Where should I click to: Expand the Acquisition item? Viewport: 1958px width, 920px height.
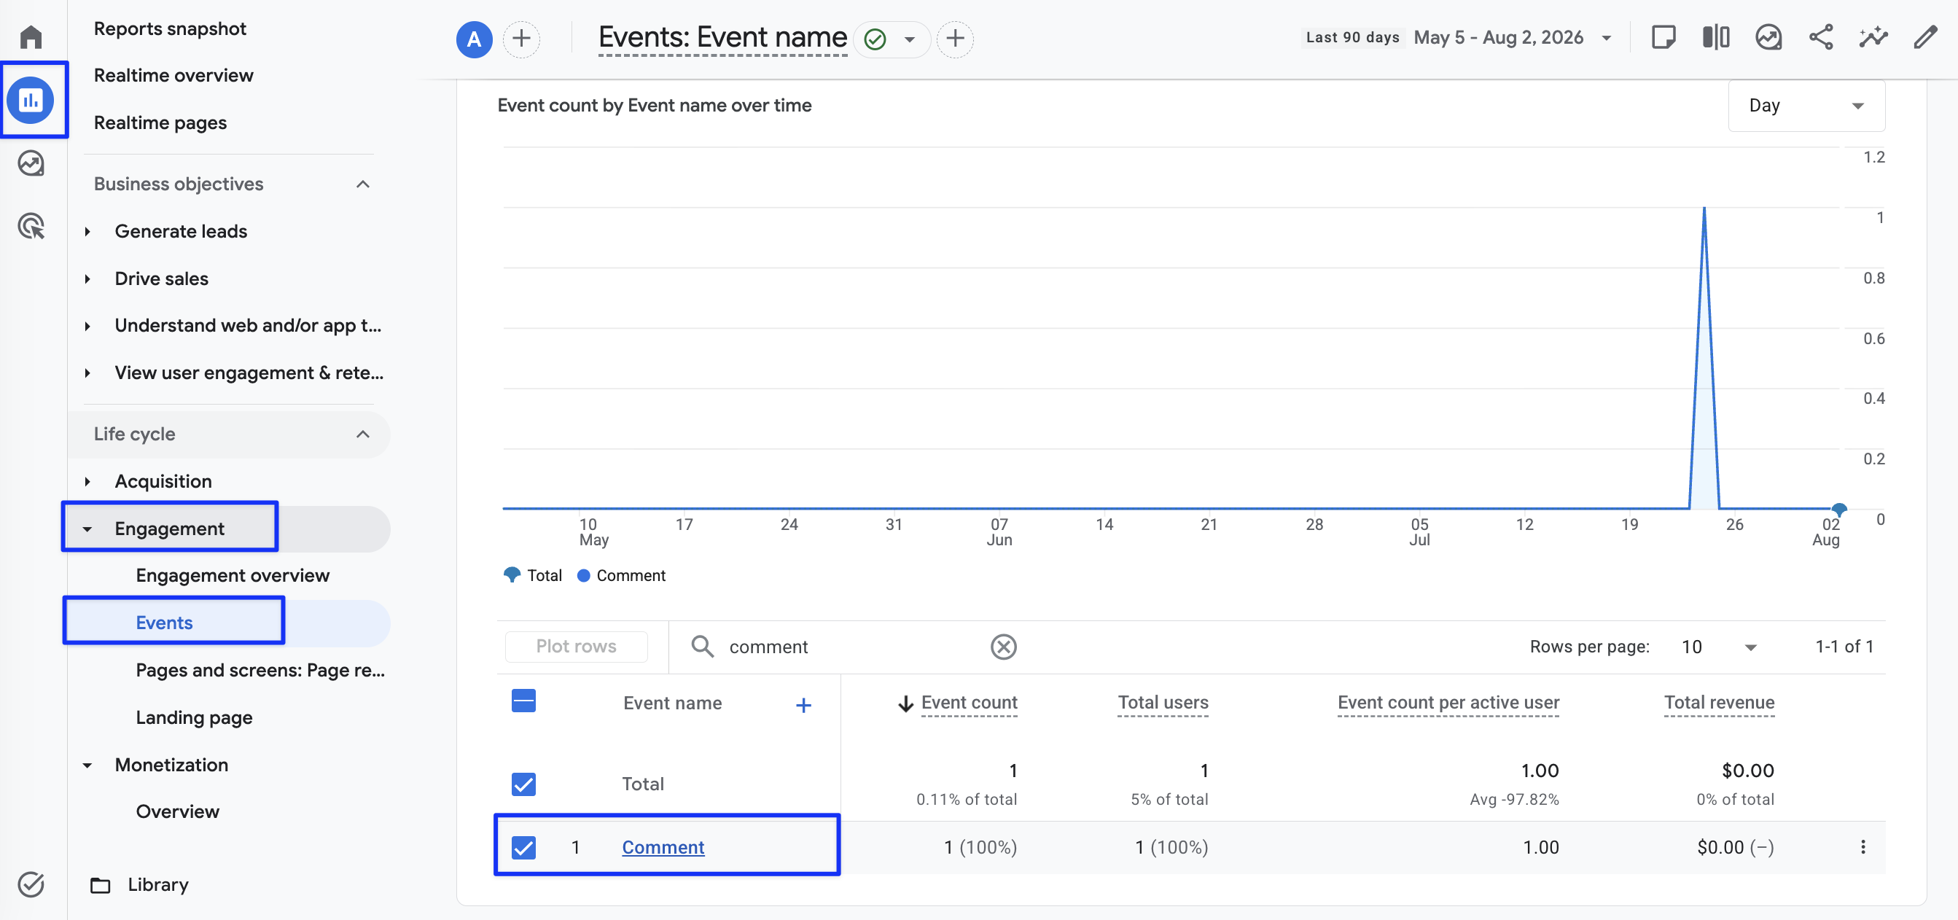coord(87,481)
